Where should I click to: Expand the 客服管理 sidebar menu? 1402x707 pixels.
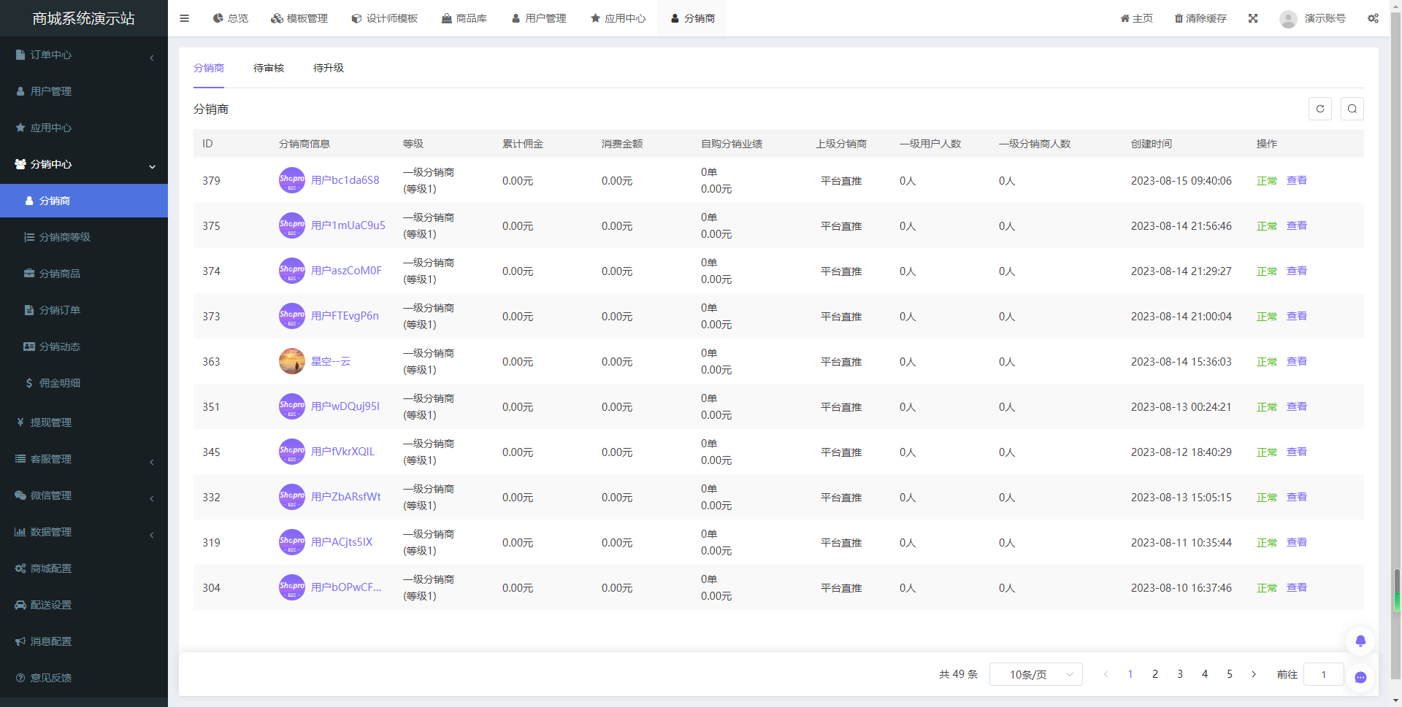pos(84,459)
